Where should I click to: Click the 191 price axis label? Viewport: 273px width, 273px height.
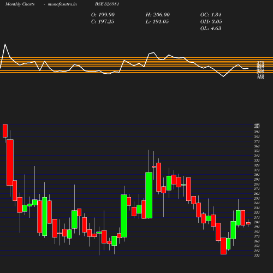(x=257, y=227)
